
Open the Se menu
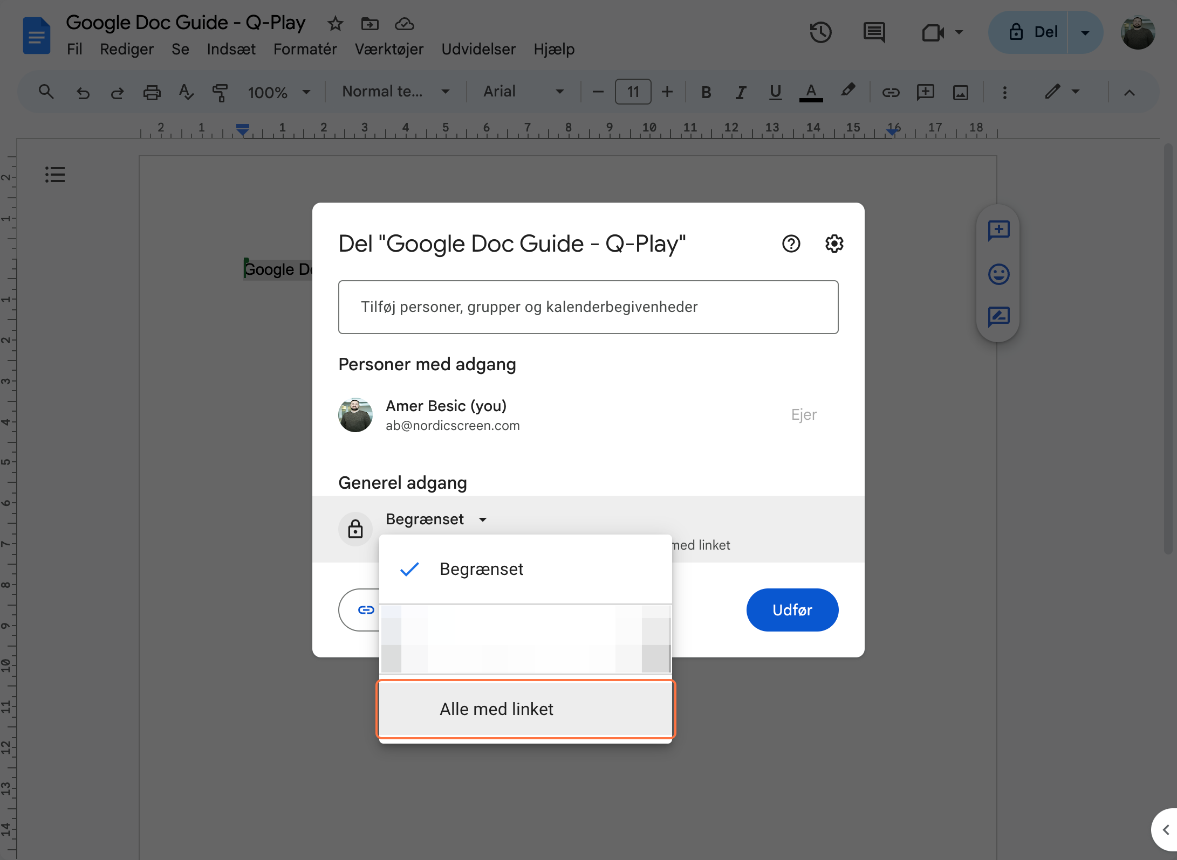pyautogui.click(x=180, y=49)
